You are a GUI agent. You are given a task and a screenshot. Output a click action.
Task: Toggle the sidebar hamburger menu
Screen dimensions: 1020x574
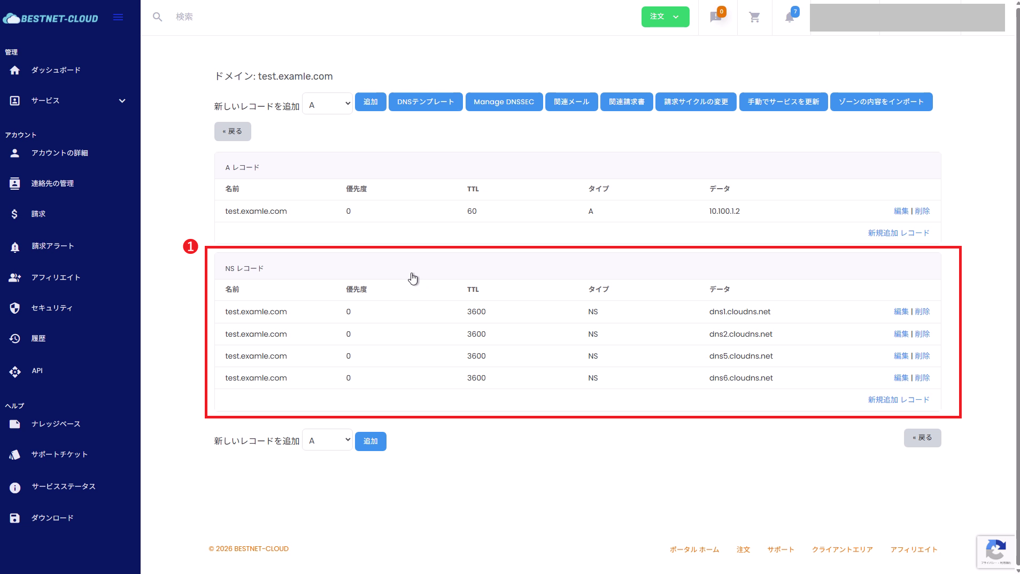pos(118,18)
